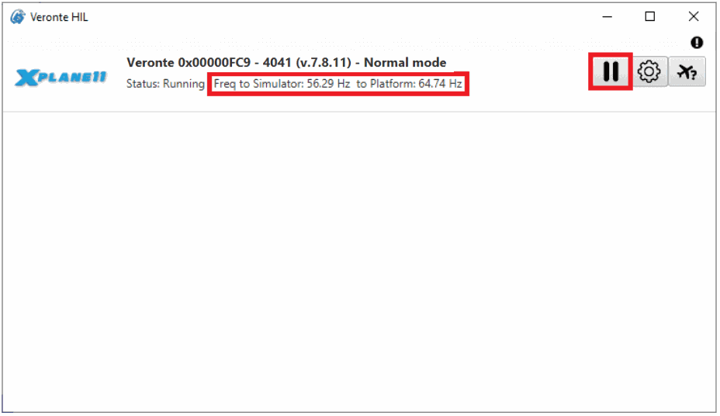Click the Veronte app icon in title bar

tap(17, 17)
